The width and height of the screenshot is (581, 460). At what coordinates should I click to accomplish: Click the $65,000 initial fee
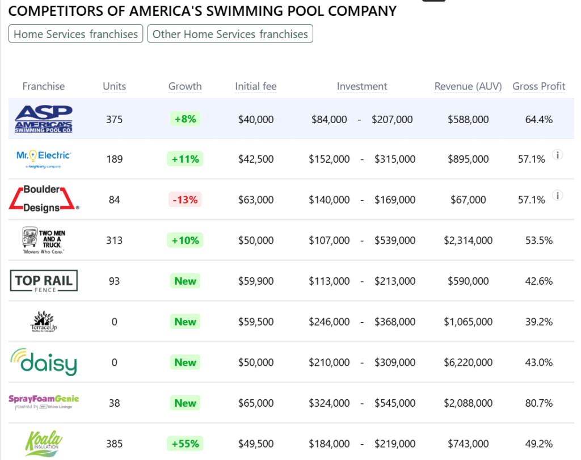tap(256, 403)
